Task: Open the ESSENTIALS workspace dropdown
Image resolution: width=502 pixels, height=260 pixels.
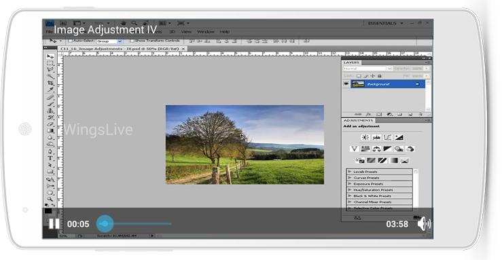Action: 385,23
